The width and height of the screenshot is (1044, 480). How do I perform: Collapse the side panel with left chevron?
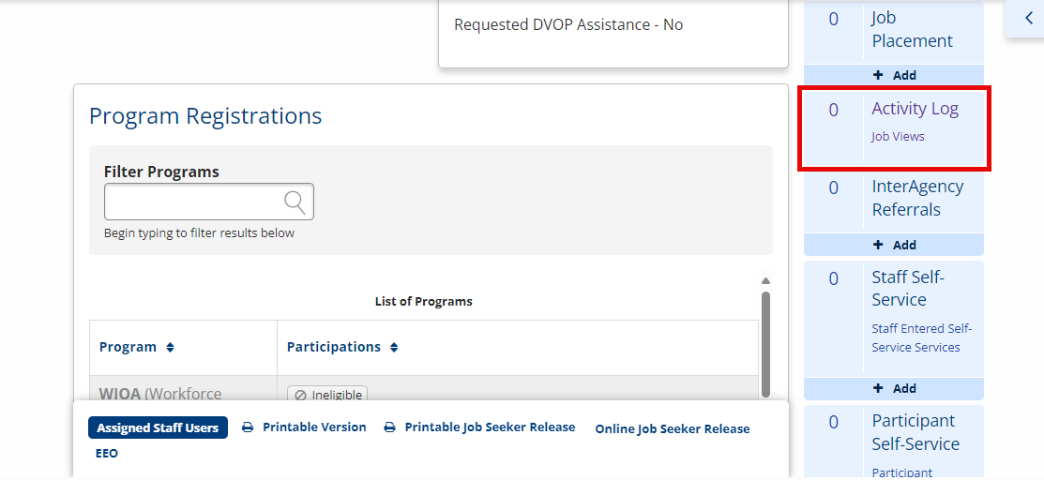point(1029,19)
